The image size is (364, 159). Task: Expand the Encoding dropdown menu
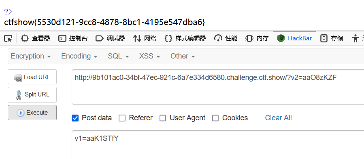(79, 56)
